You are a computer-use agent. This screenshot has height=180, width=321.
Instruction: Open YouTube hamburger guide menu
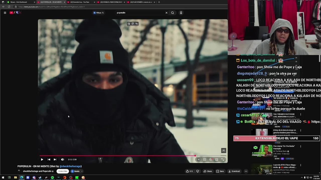click(x=5, y=13)
